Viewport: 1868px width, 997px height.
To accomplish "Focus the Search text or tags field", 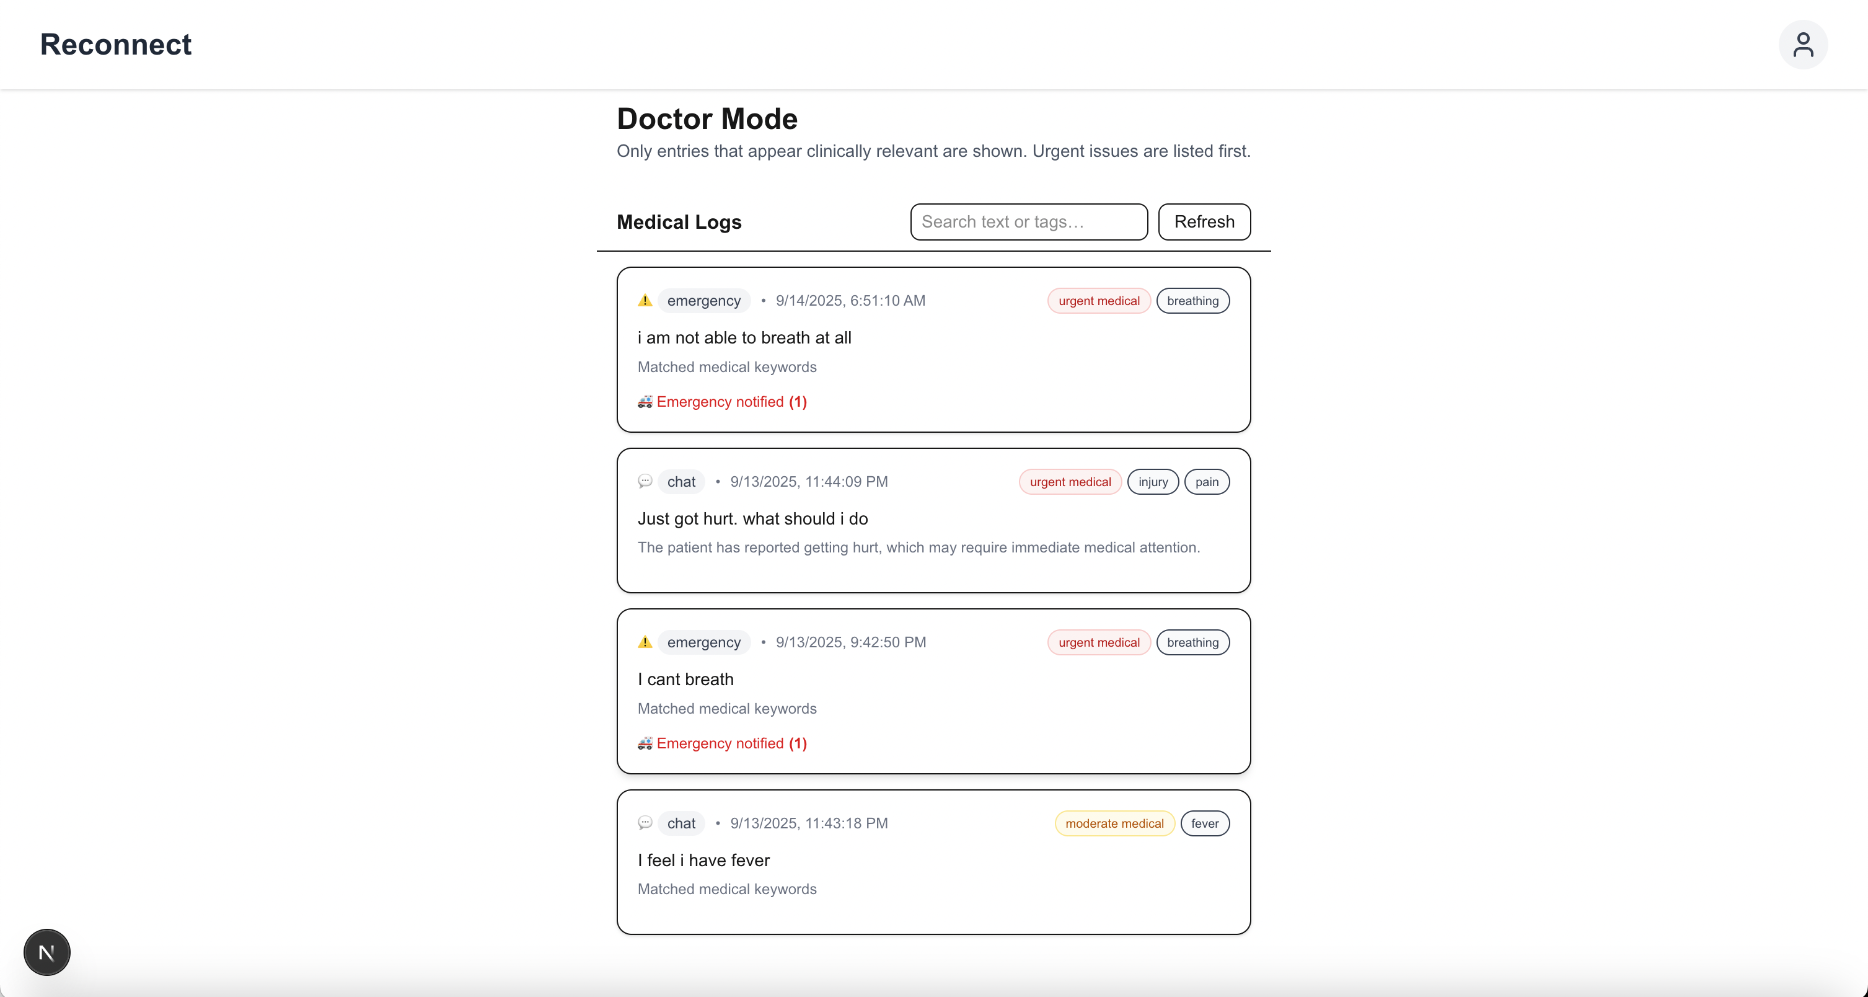I will (x=1028, y=222).
